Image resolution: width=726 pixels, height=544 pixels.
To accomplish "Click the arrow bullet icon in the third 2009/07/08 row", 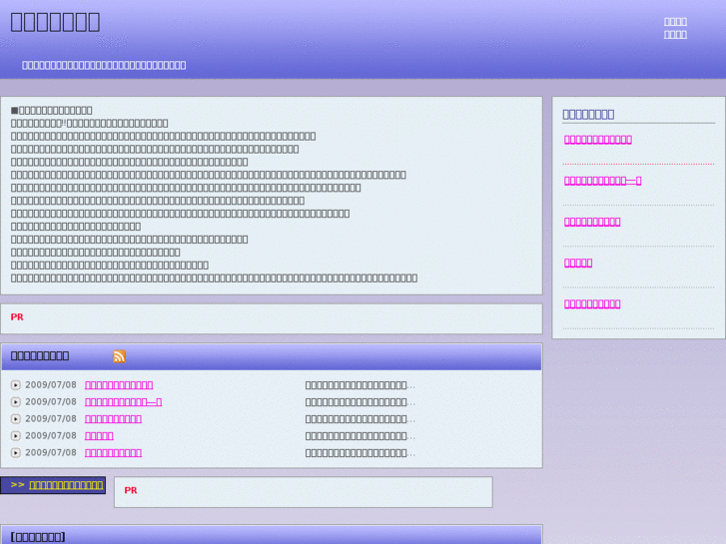I will pos(16,419).
